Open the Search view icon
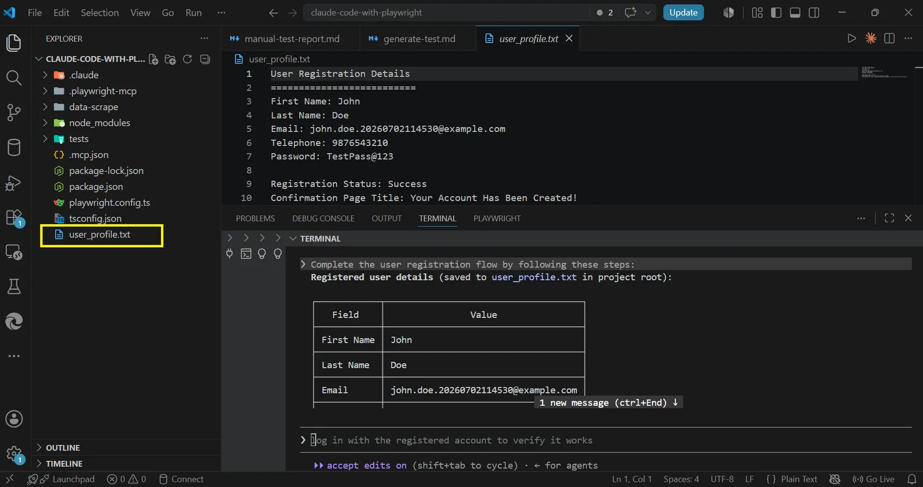 [x=14, y=78]
